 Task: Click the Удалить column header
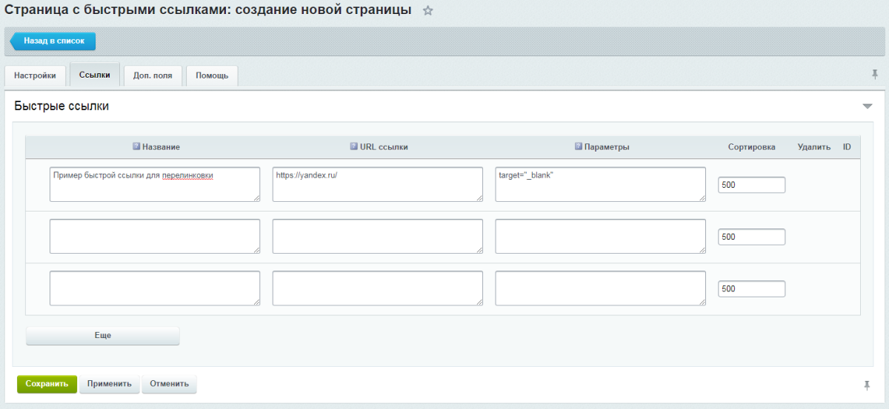(x=814, y=147)
